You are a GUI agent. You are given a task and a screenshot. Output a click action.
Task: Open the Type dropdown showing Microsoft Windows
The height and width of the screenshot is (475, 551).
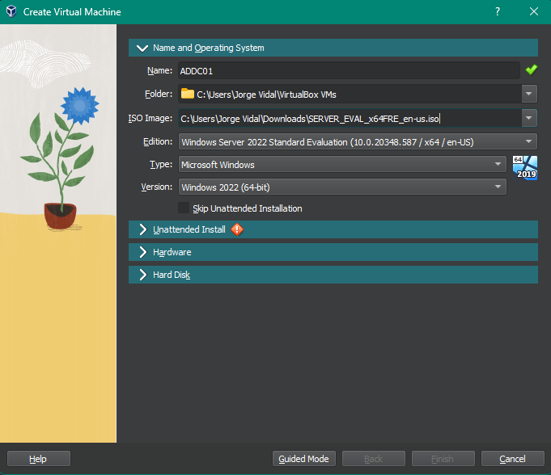342,164
